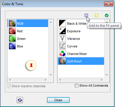Click the yellow S icon
128x107 pixels.
(97, 15)
